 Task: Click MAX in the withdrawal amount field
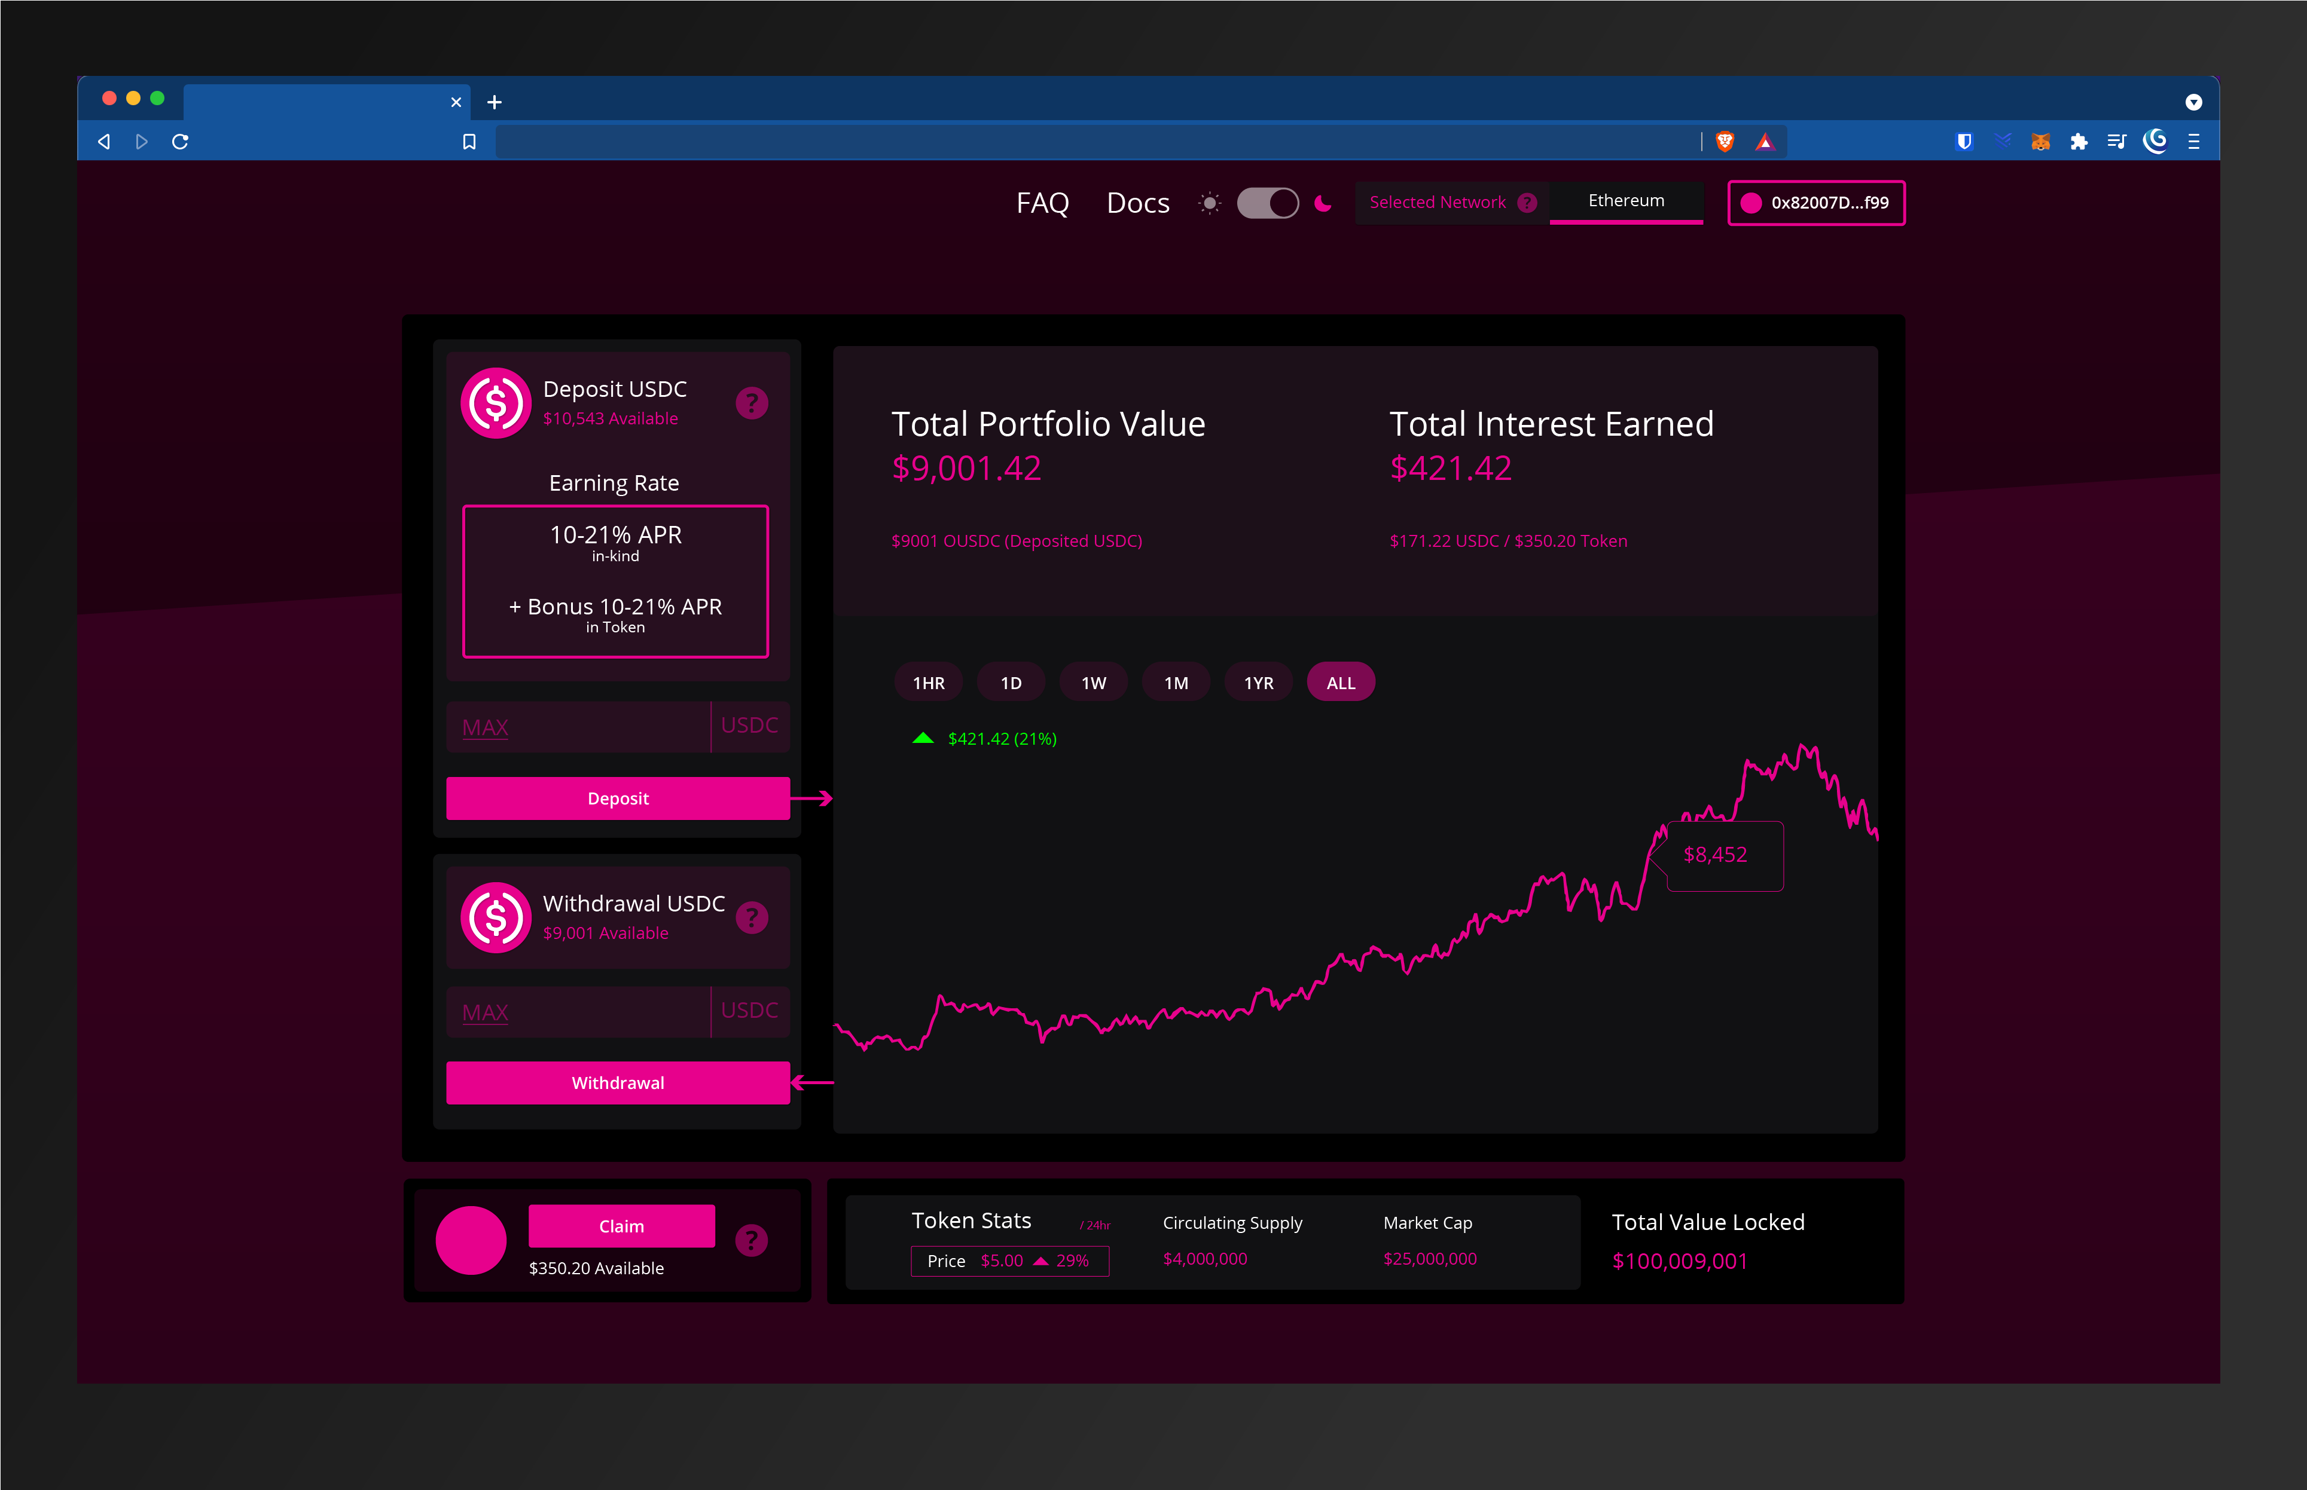click(x=485, y=1013)
